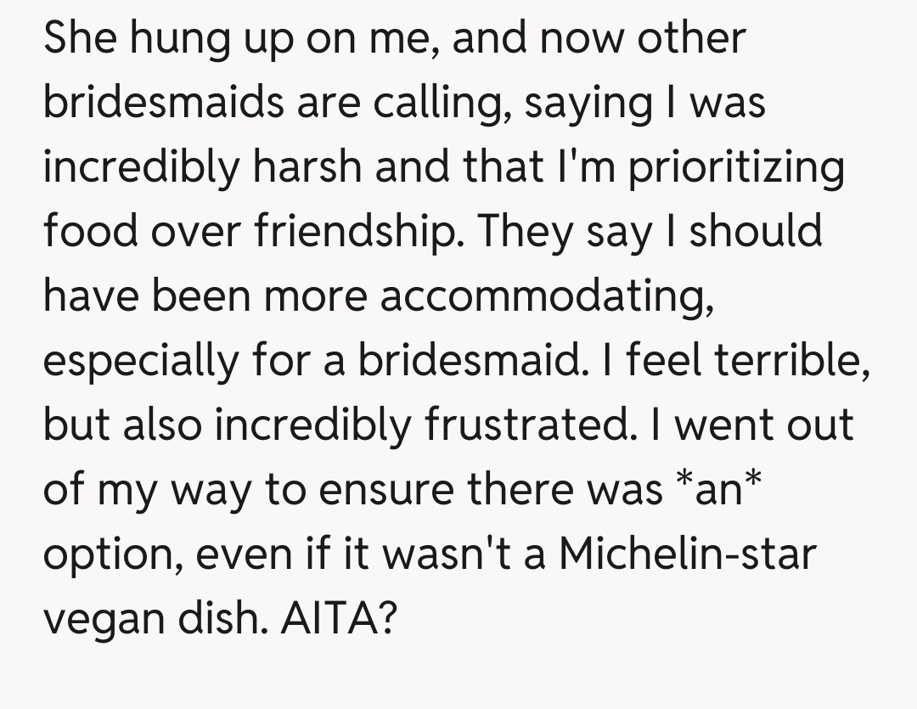The image size is (917, 709).
Task: Click the plural word "bridesmaids"
Action: coord(164,103)
